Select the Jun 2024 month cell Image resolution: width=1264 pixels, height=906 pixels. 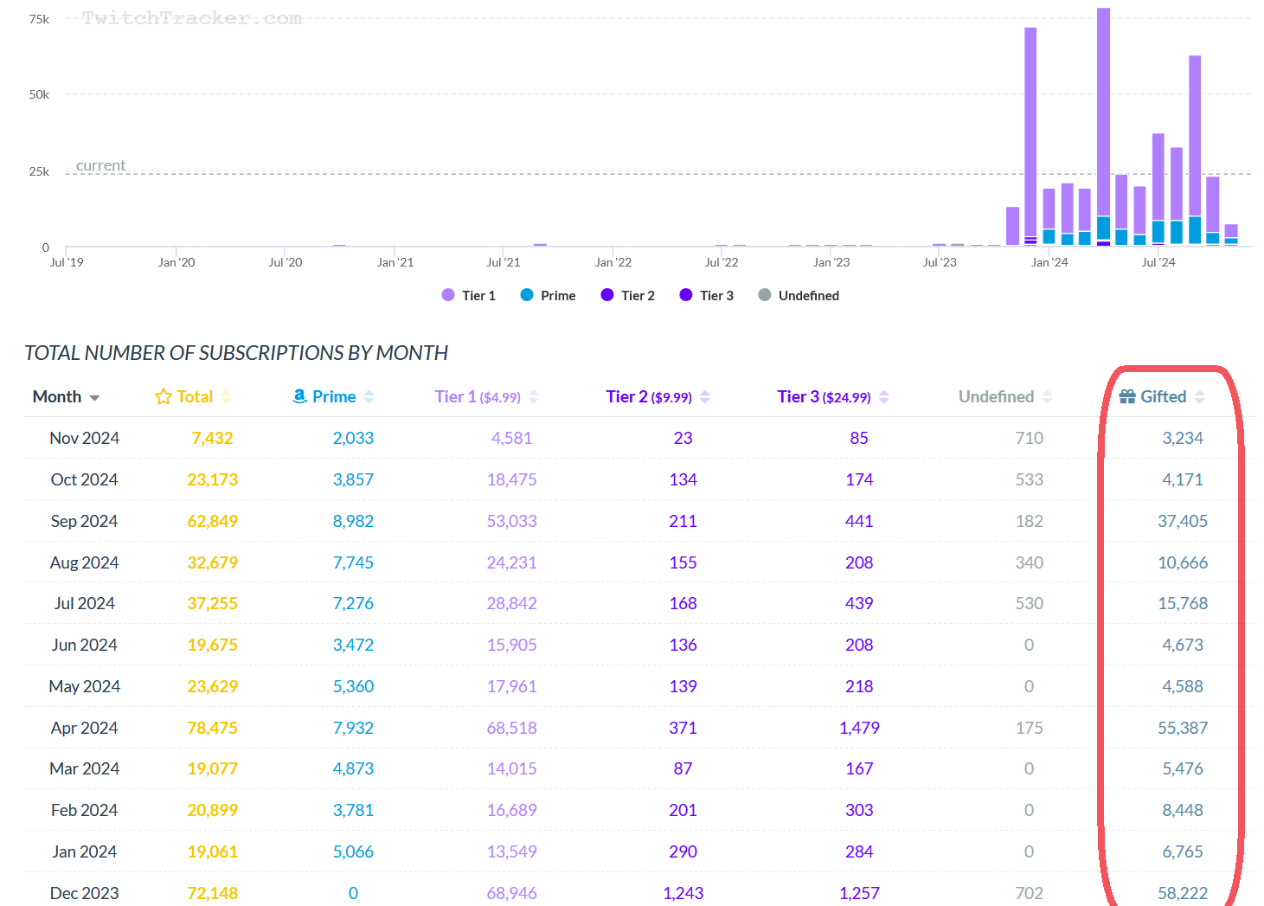click(x=85, y=645)
